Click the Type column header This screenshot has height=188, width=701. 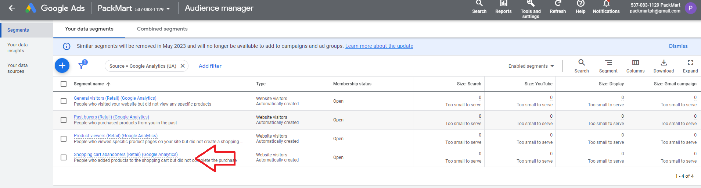point(261,84)
